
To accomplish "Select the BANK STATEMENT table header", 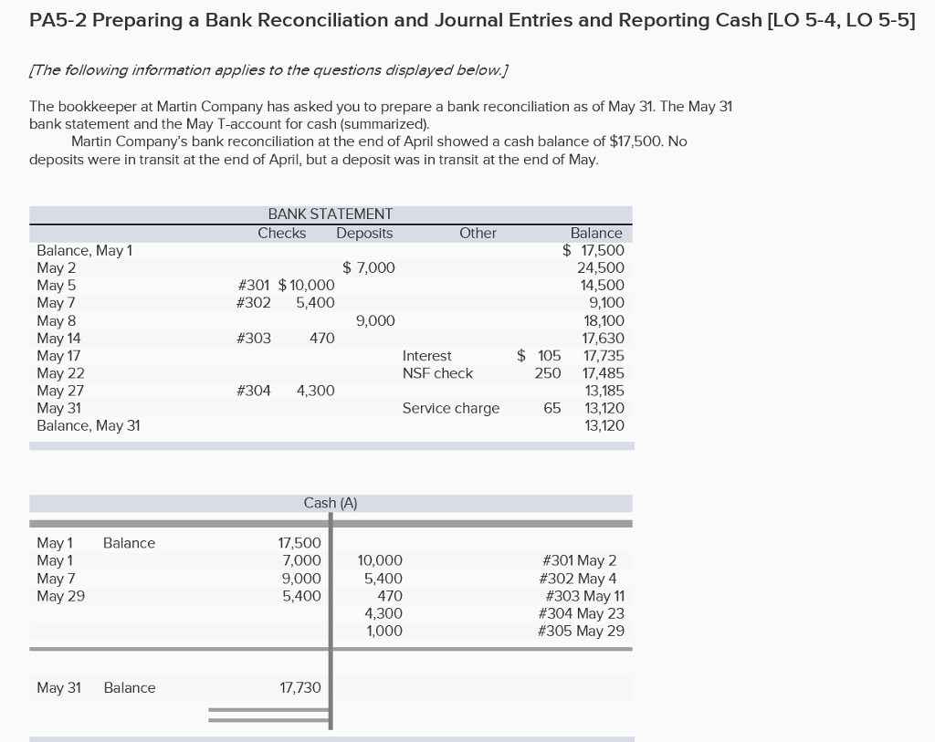I will click(331, 214).
